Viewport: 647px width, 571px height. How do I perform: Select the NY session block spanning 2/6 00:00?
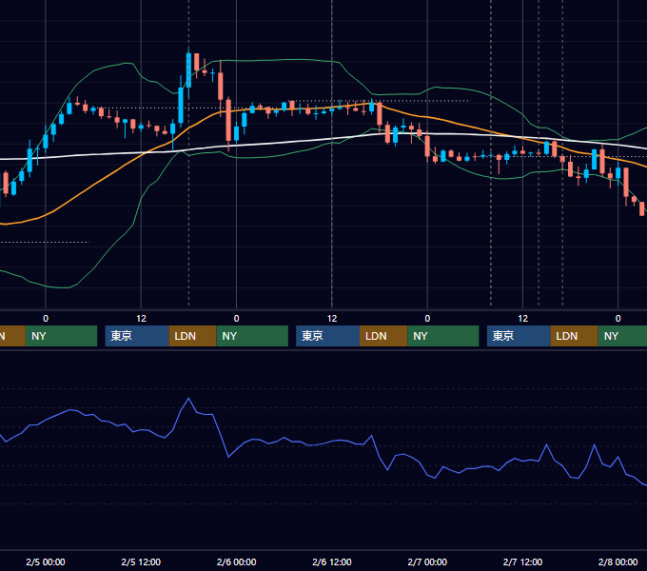pos(252,336)
